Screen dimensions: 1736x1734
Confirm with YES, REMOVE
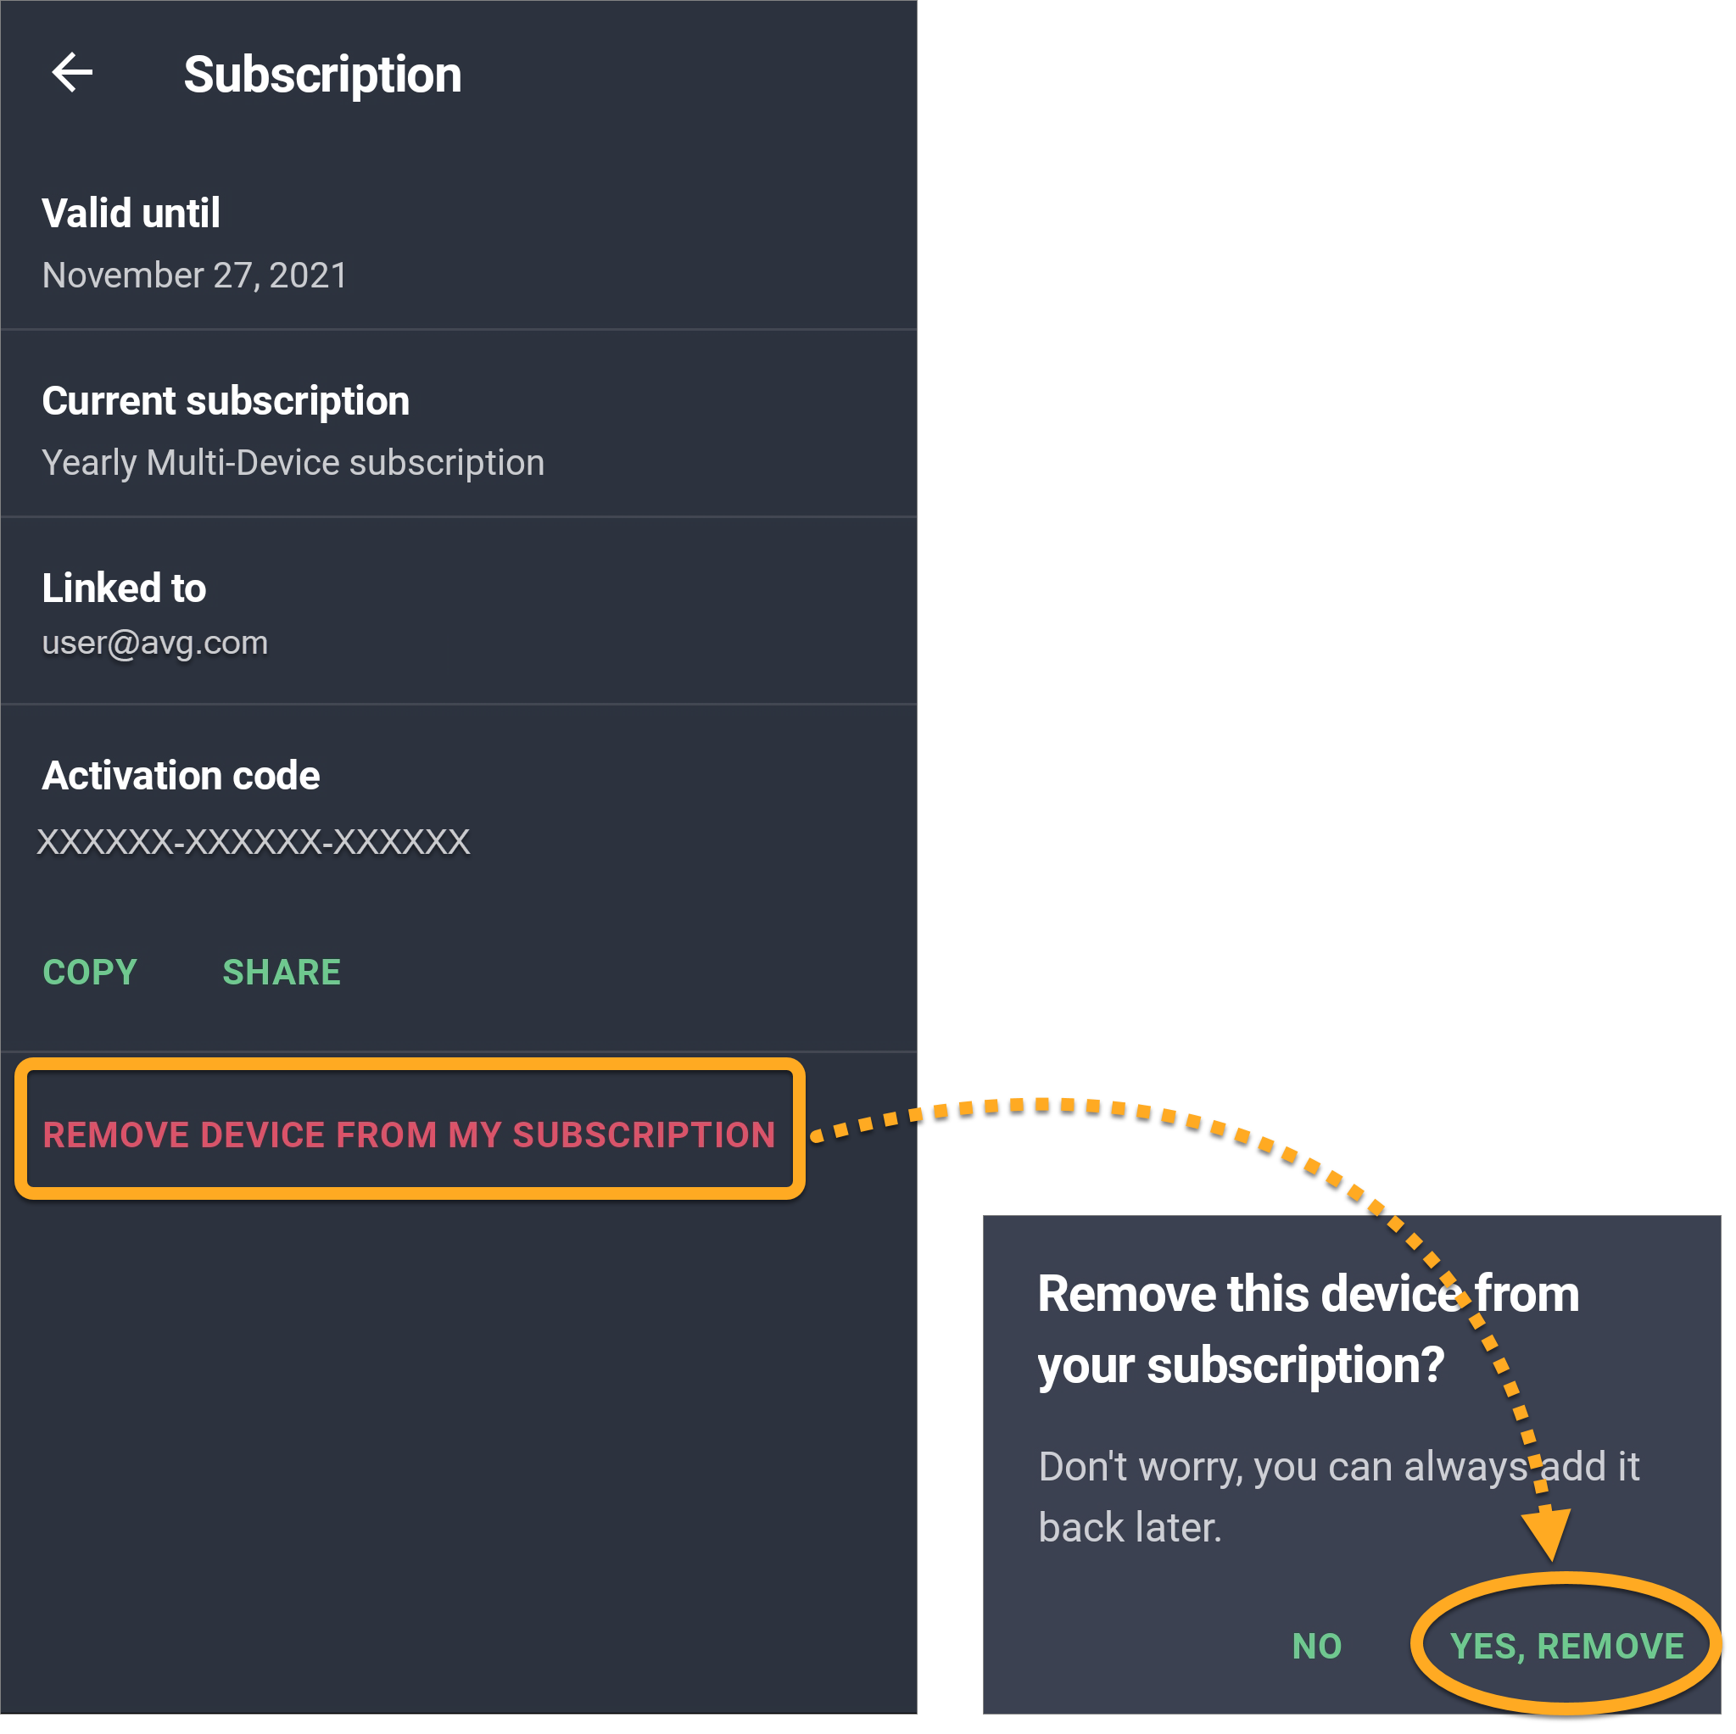coord(1566,1647)
